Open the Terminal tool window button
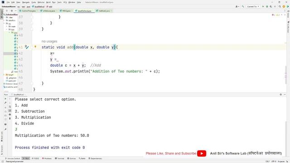290x163 pixels. click(59, 158)
